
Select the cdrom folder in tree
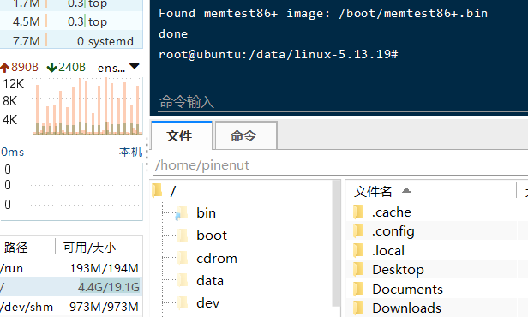(x=217, y=259)
